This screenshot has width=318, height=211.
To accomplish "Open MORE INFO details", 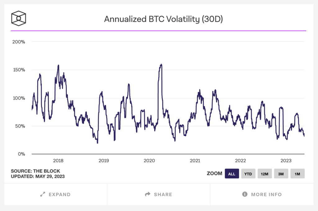I will click(262, 194).
